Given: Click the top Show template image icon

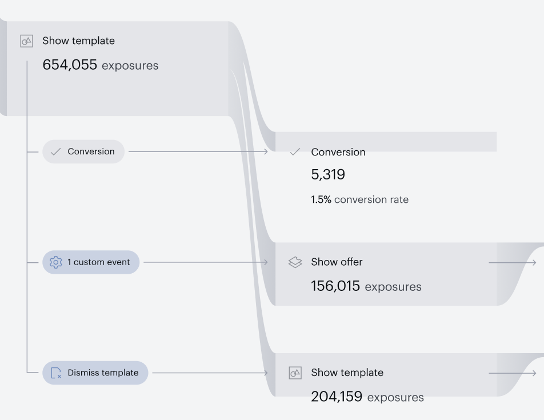Looking at the screenshot, I should click(x=27, y=41).
